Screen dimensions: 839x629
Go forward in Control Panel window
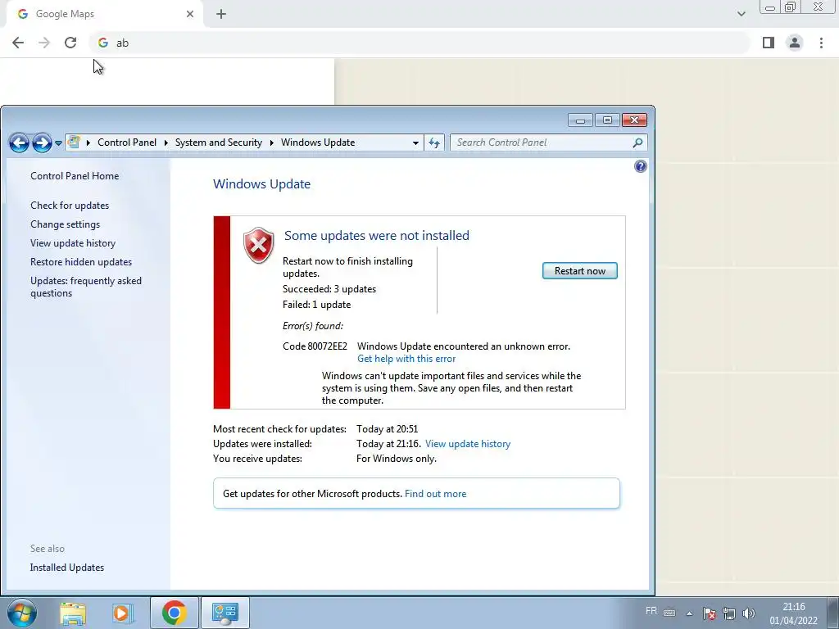pos(42,143)
